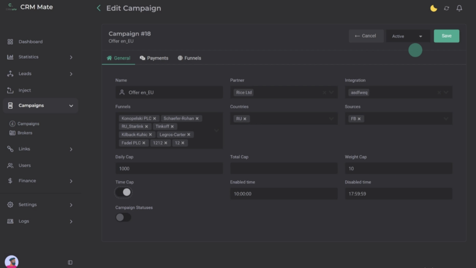This screenshot has width=476, height=268.
Task: Open the Partner dropdown arrow
Action: [x=331, y=92]
